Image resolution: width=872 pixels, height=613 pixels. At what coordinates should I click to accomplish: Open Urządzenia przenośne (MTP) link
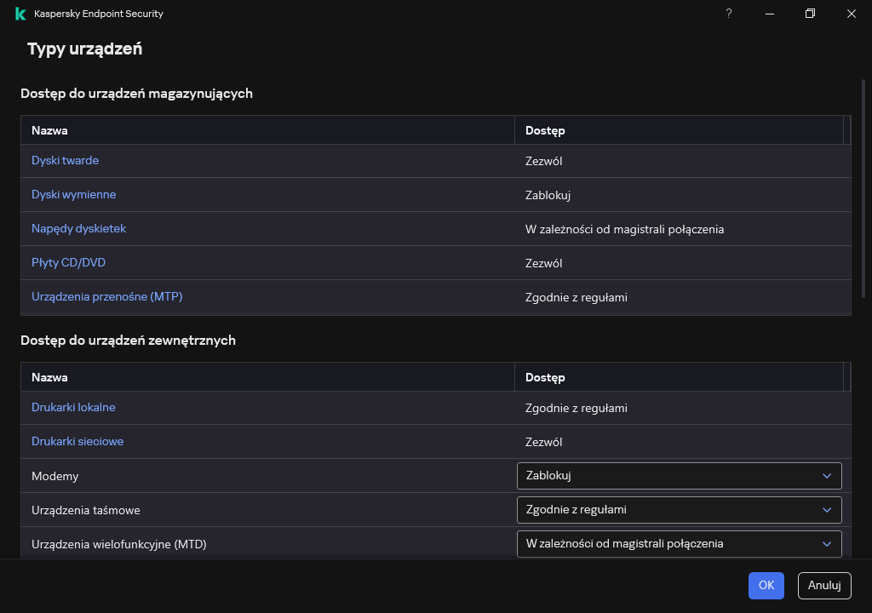click(106, 297)
